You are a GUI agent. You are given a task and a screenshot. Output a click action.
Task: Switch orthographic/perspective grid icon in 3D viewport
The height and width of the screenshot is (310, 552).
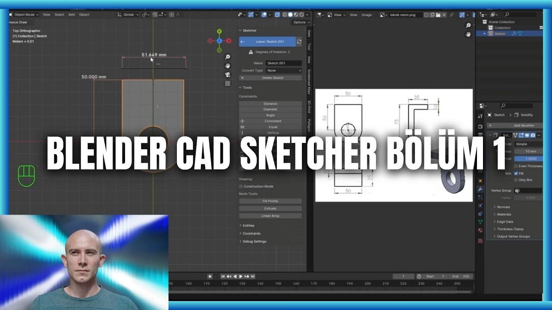click(x=228, y=84)
